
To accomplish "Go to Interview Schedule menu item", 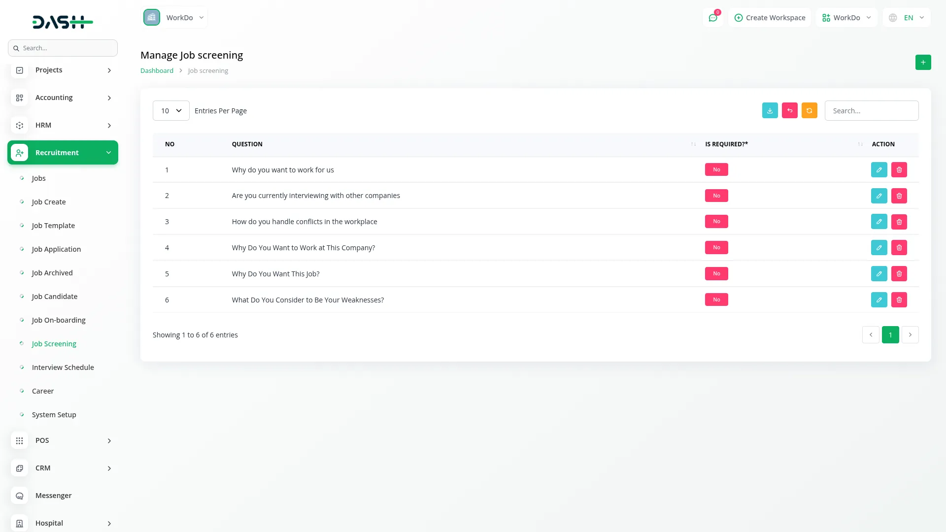I will coord(63,367).
